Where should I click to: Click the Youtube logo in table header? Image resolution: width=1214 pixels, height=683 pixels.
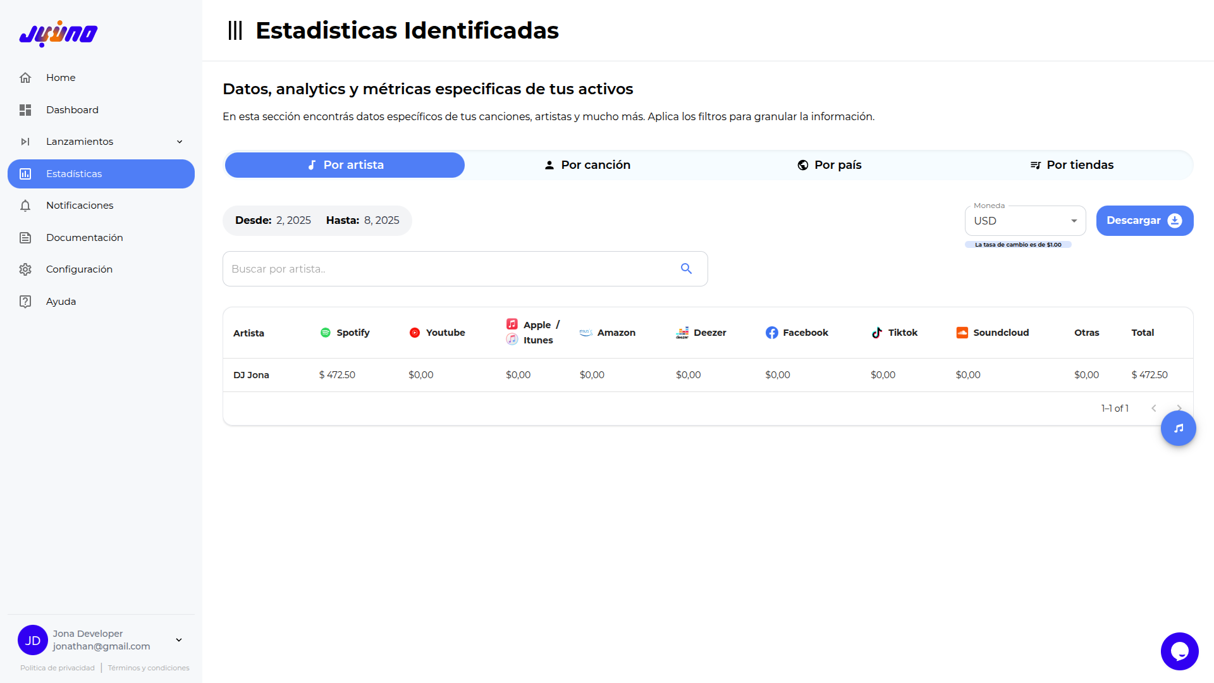pos(415,333)
